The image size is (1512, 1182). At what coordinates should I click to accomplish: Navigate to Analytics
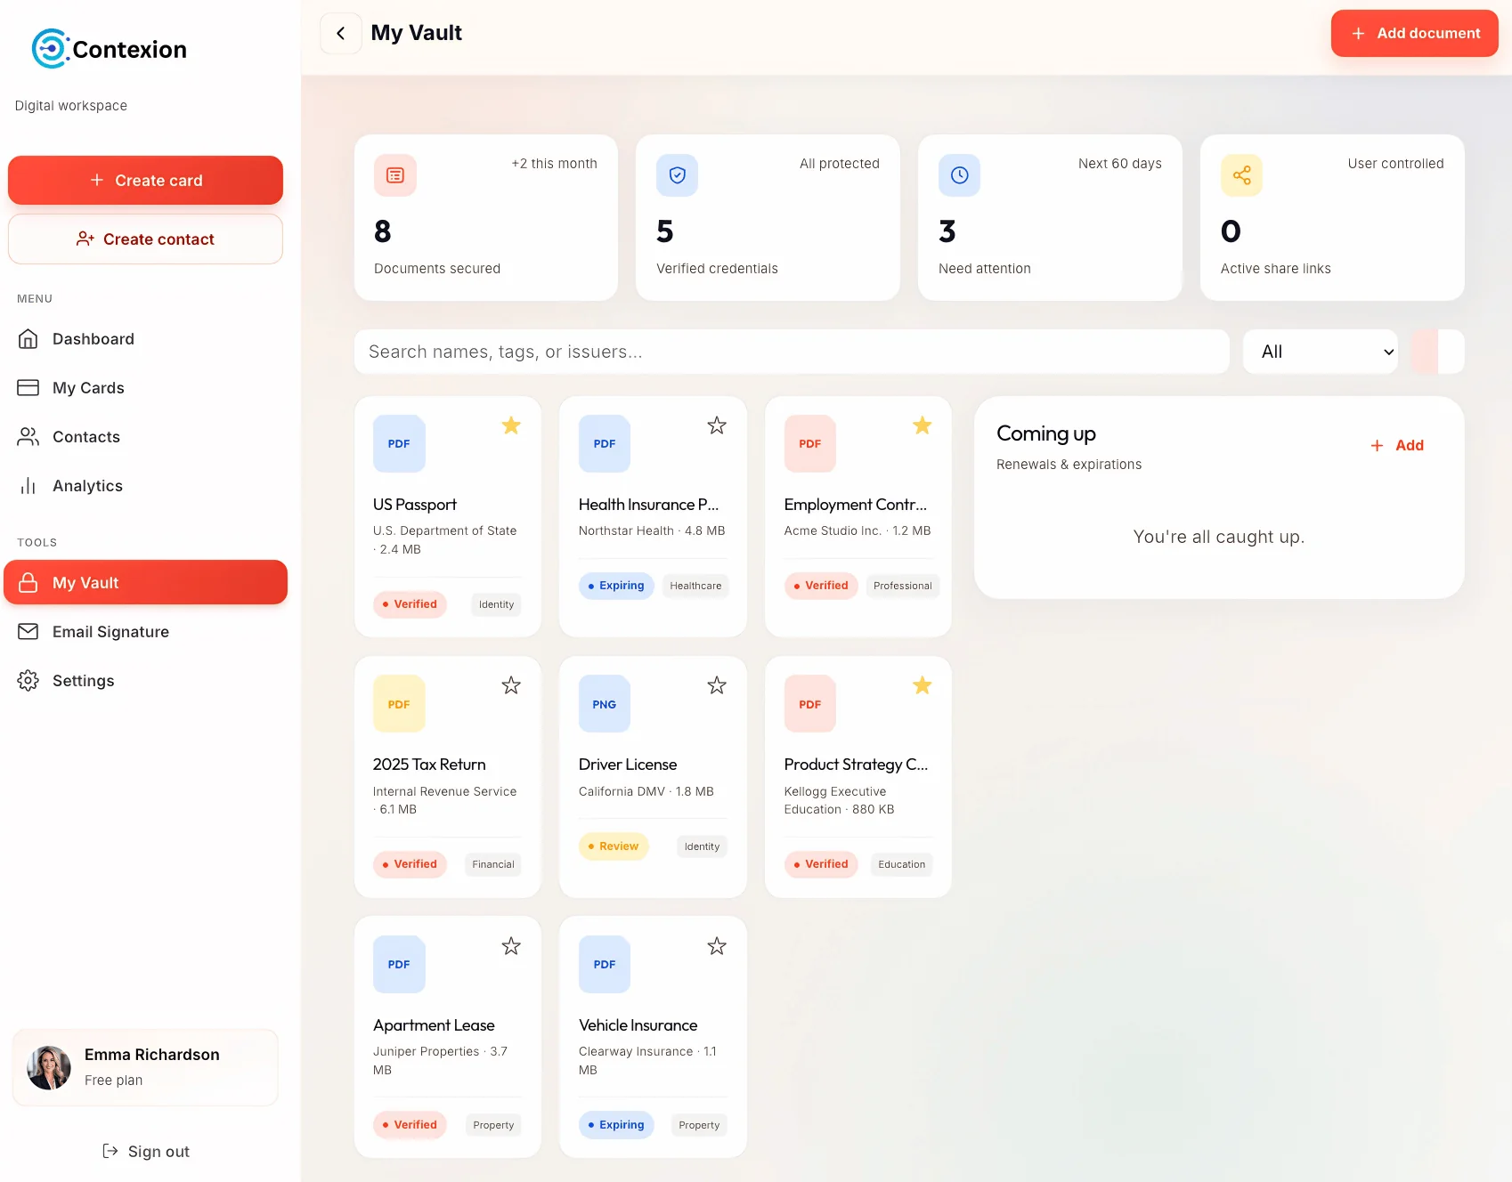coord(145,486)
